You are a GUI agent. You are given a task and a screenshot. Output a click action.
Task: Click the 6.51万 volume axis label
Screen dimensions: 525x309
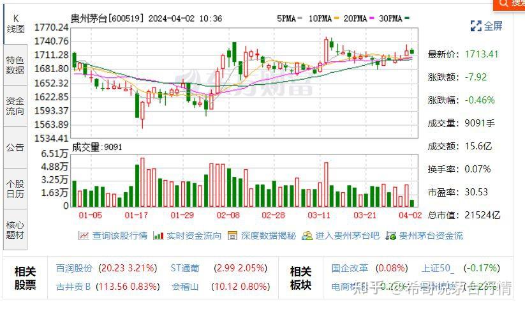[x=55, y=154]
